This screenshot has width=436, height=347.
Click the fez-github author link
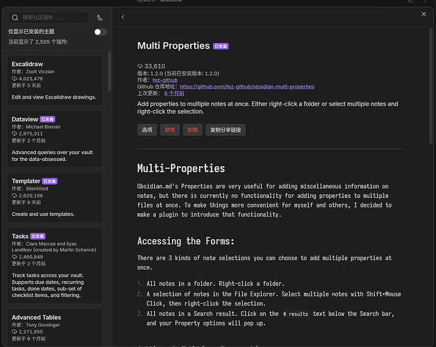(165, 80)
